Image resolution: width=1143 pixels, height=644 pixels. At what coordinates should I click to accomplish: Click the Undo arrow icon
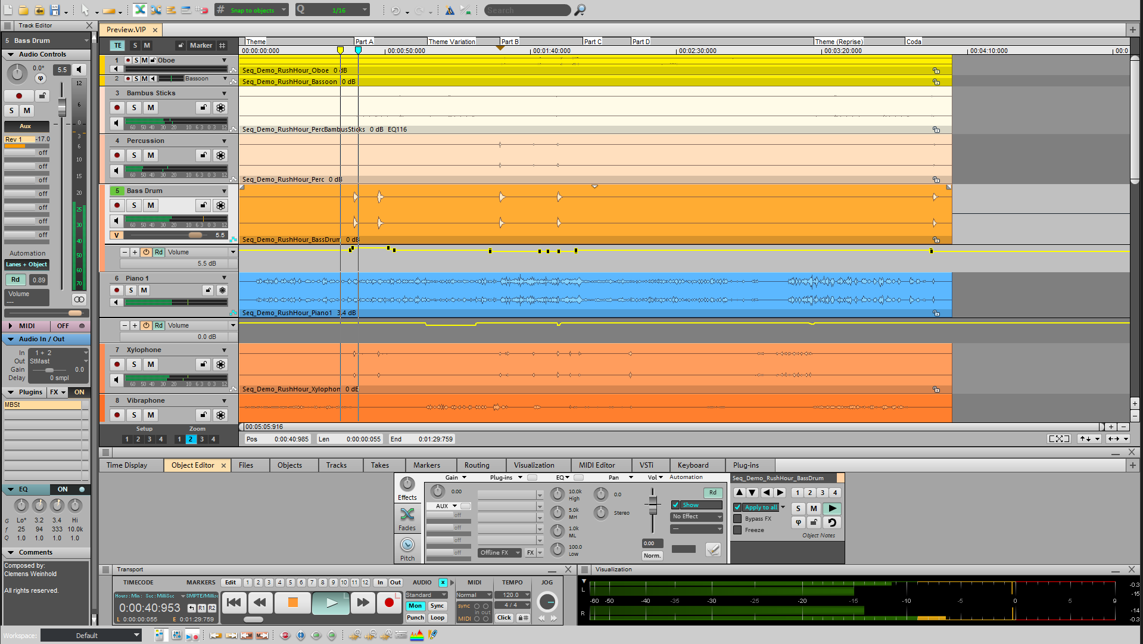[x=395, y=11]
